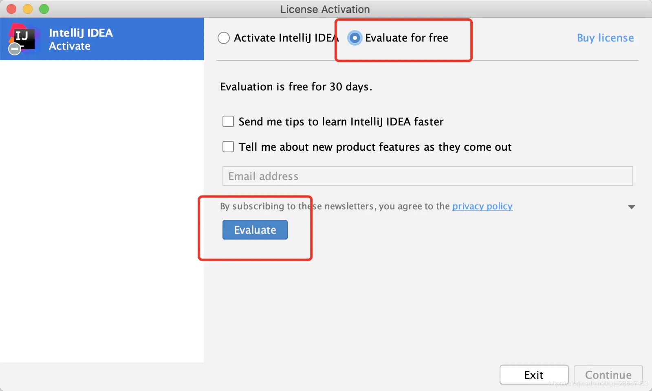This screenshot has height=391, width=652.
Task: Minimize the window with the yellow button
Action: click(x=28, y=9)
